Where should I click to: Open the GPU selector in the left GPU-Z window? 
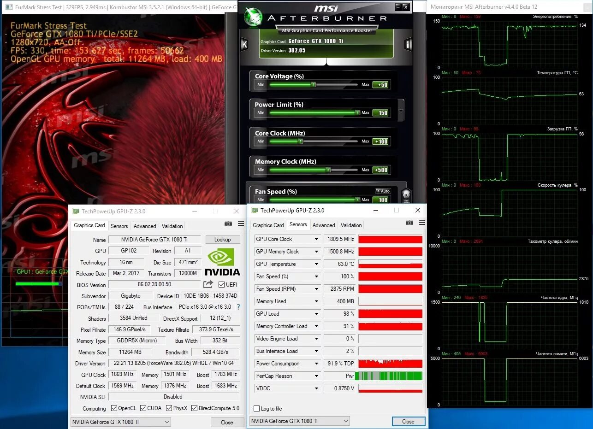[x=120, y=422]
